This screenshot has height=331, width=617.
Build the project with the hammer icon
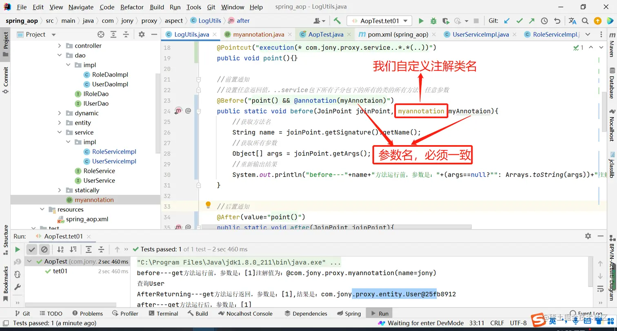337,21
